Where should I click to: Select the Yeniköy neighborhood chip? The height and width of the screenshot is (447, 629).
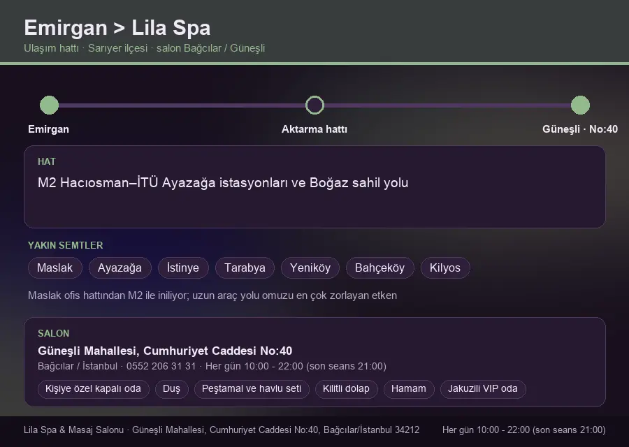[310, 268]
